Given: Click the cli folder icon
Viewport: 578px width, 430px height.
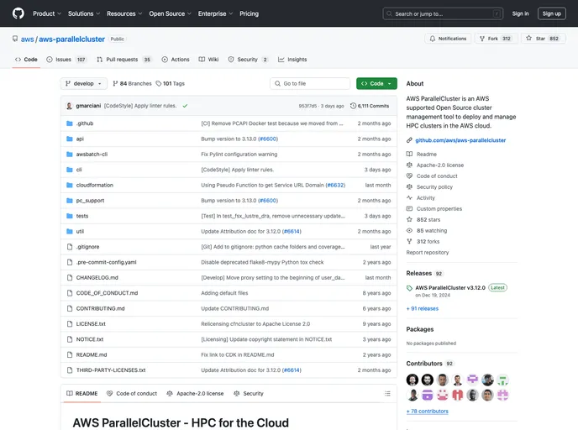Looking at the screenshot, I should tap(69, 170).
